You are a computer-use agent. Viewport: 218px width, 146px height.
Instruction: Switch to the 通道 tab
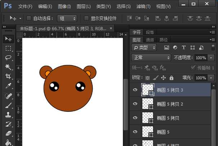150,40
